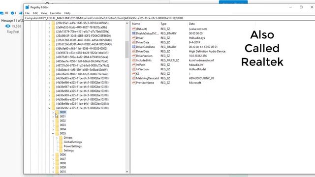Click the tree pane vertical scrollbar thumb
Image resolution: width=315 pixels, height=177 pixels.
(127, 49)
